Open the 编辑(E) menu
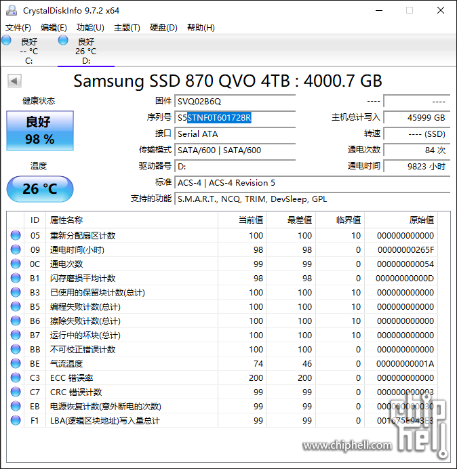457x469 pixels. pyautogui.click(x=54, y=28)
